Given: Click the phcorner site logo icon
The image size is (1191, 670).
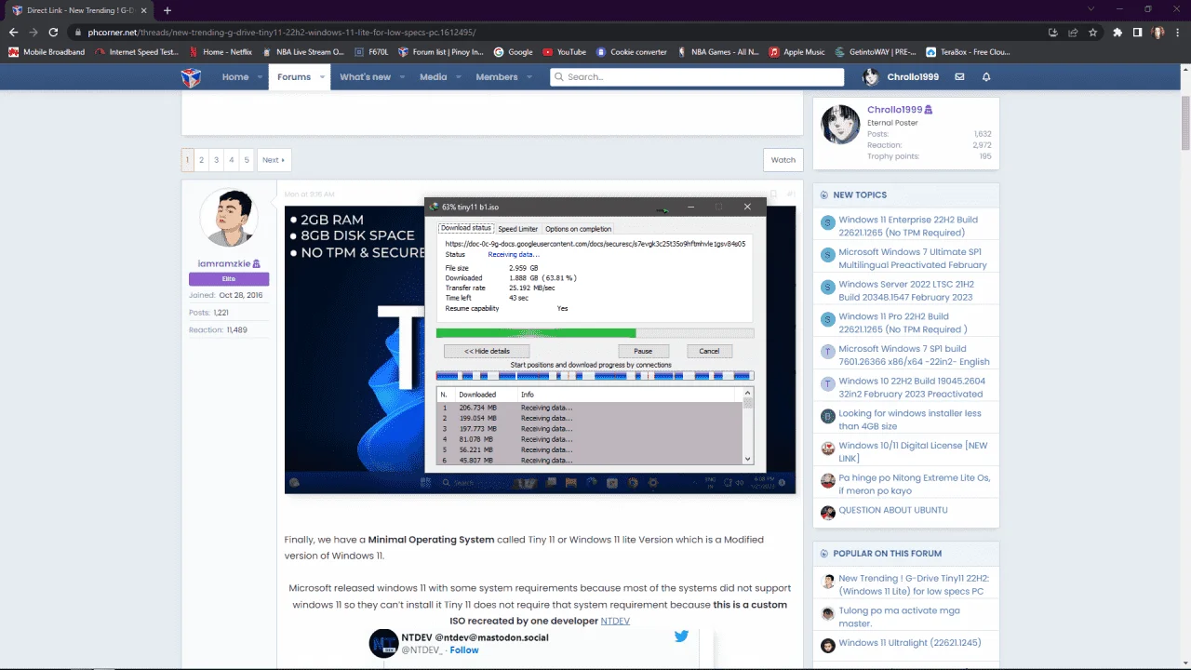Looking at the screenshot, I should click(x=191, y=77).
